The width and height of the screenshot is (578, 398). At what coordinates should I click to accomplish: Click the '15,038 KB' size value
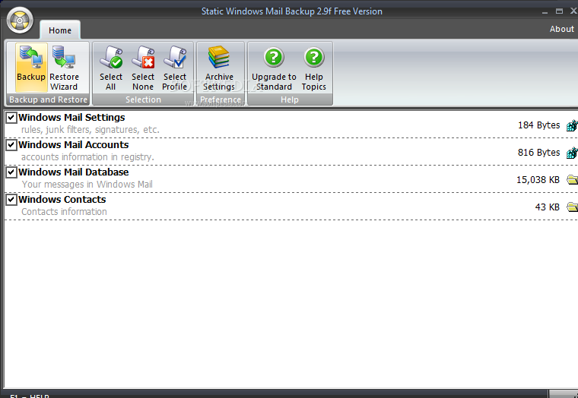[538, 180]
